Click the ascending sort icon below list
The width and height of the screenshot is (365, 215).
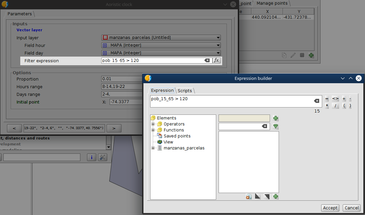257,196
